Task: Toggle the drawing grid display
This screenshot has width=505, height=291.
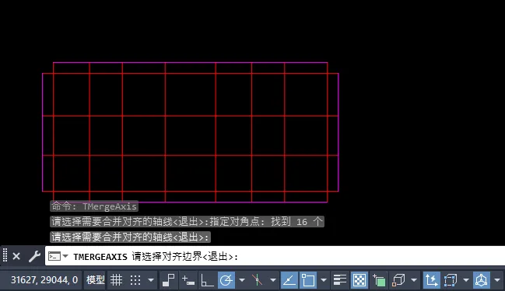Action: coord(116,280)
